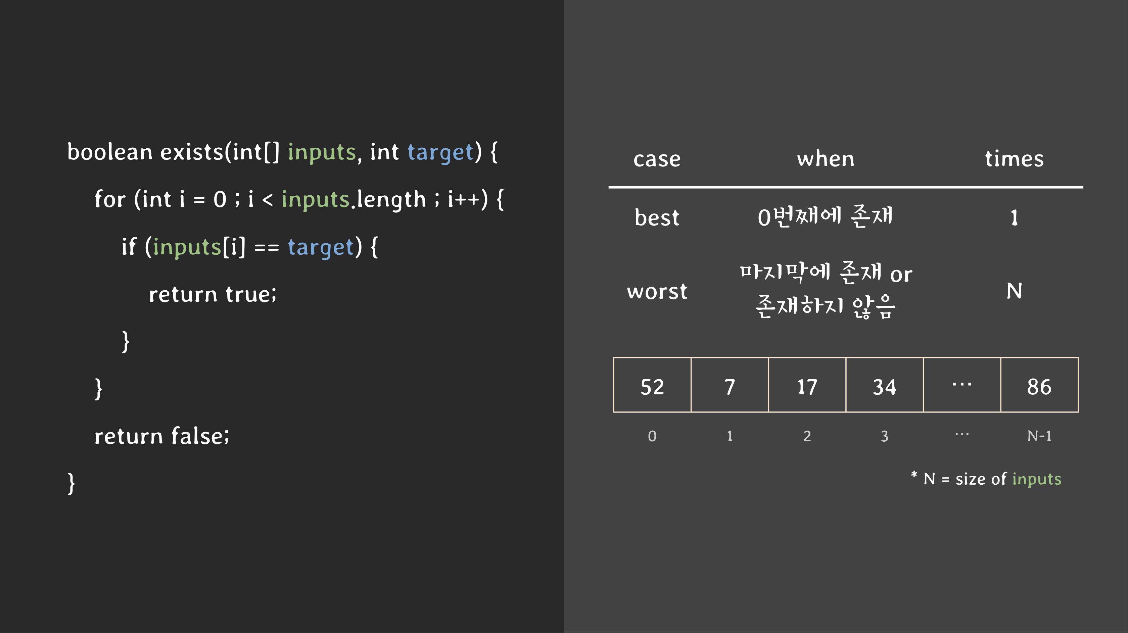The image size is (1128, 633).
Task: Click the ellipsis cell in the array
Action: click(961, 385)
